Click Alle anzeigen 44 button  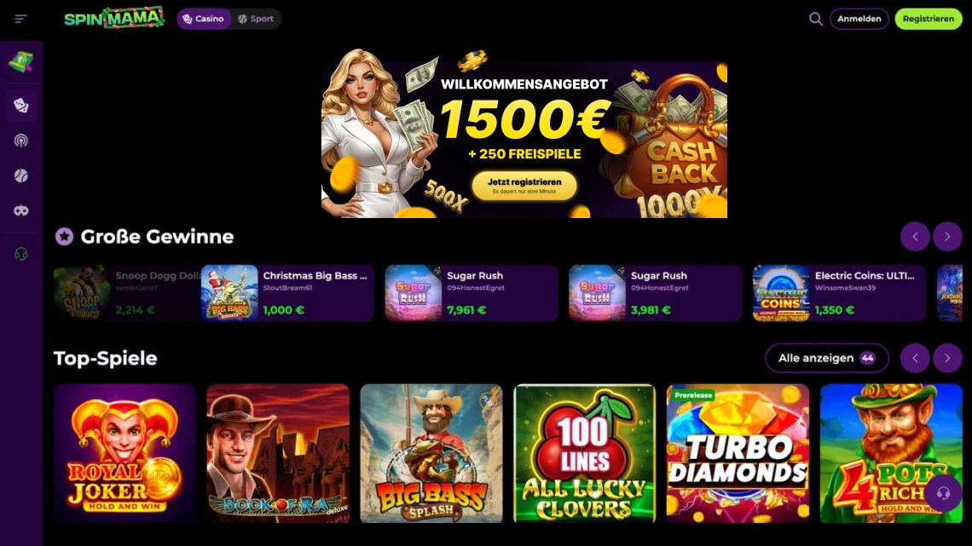(827, 359)
